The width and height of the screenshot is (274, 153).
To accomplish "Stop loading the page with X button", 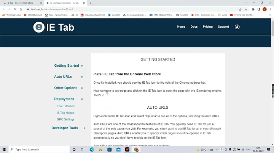I will click(x=15, y=9).
